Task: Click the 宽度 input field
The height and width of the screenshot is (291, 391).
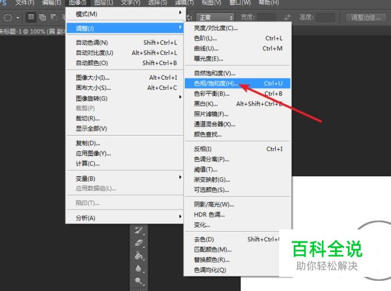Action: 267,18
